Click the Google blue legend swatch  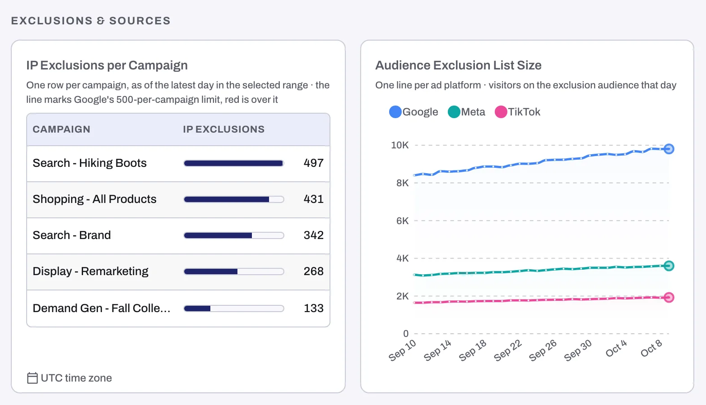tap(395, 112)
